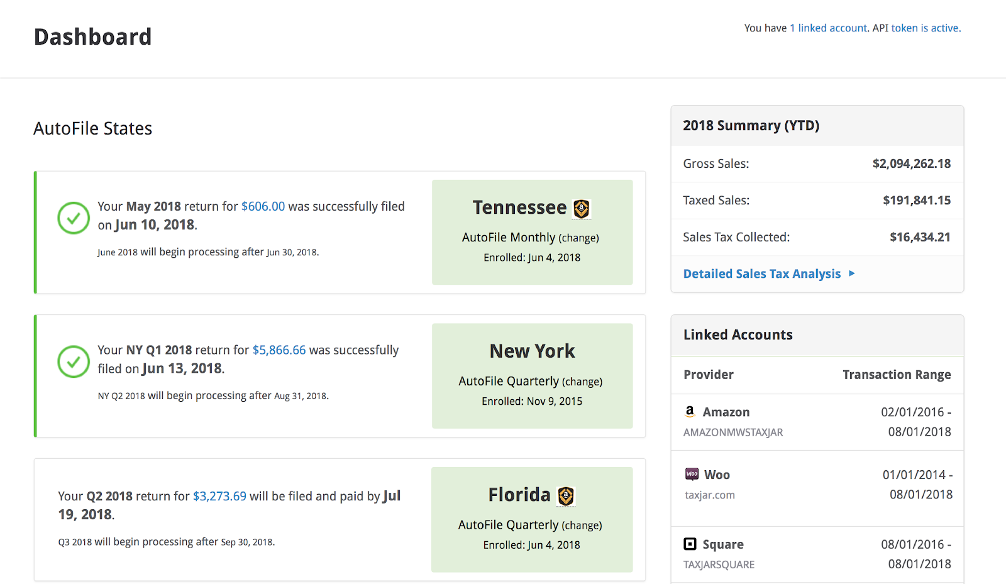The image size is (1006, 584).
Task: Change Florida AutoFile Quarterly frequency
Action: click(582, 526)
